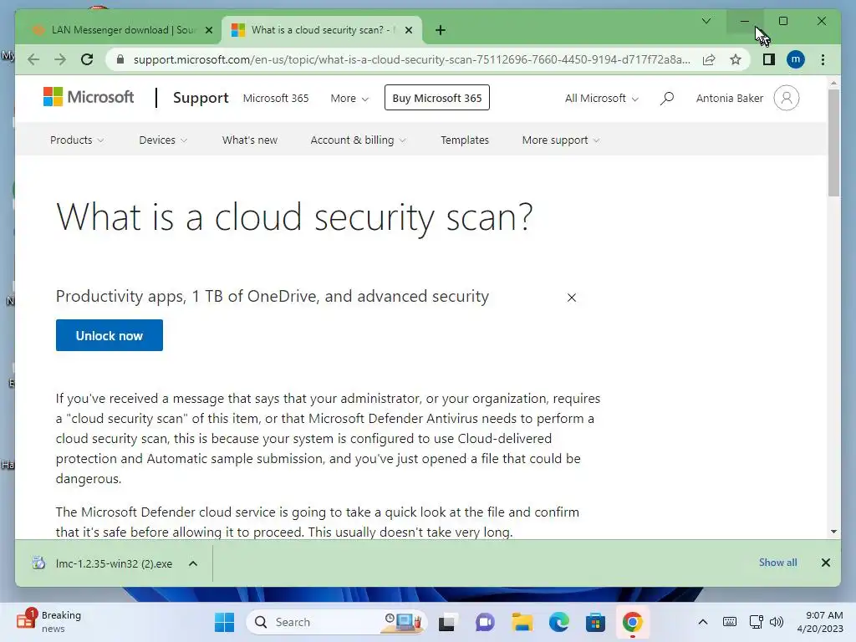Click the taskbar Search box

point(335,622)
